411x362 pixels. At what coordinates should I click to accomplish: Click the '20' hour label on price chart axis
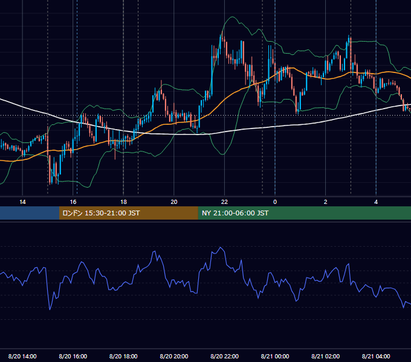click(174, 202)
